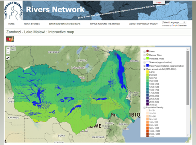Open the Topics Around the World menu
The height and width of the screenshot is (145, 196).
(x=105, y=24)
